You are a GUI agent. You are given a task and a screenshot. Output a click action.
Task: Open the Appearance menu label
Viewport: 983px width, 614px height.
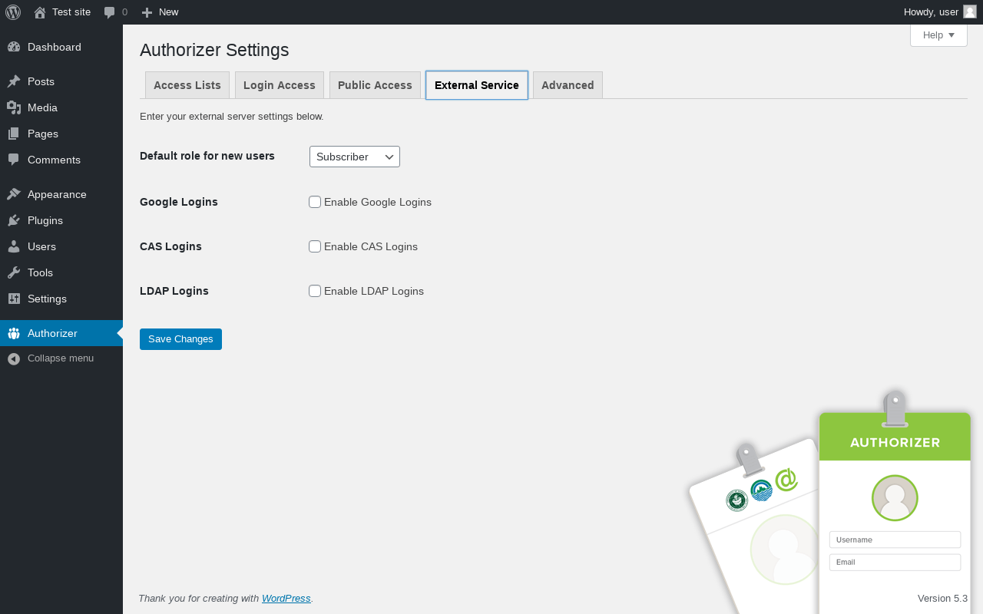coord(57,194)
